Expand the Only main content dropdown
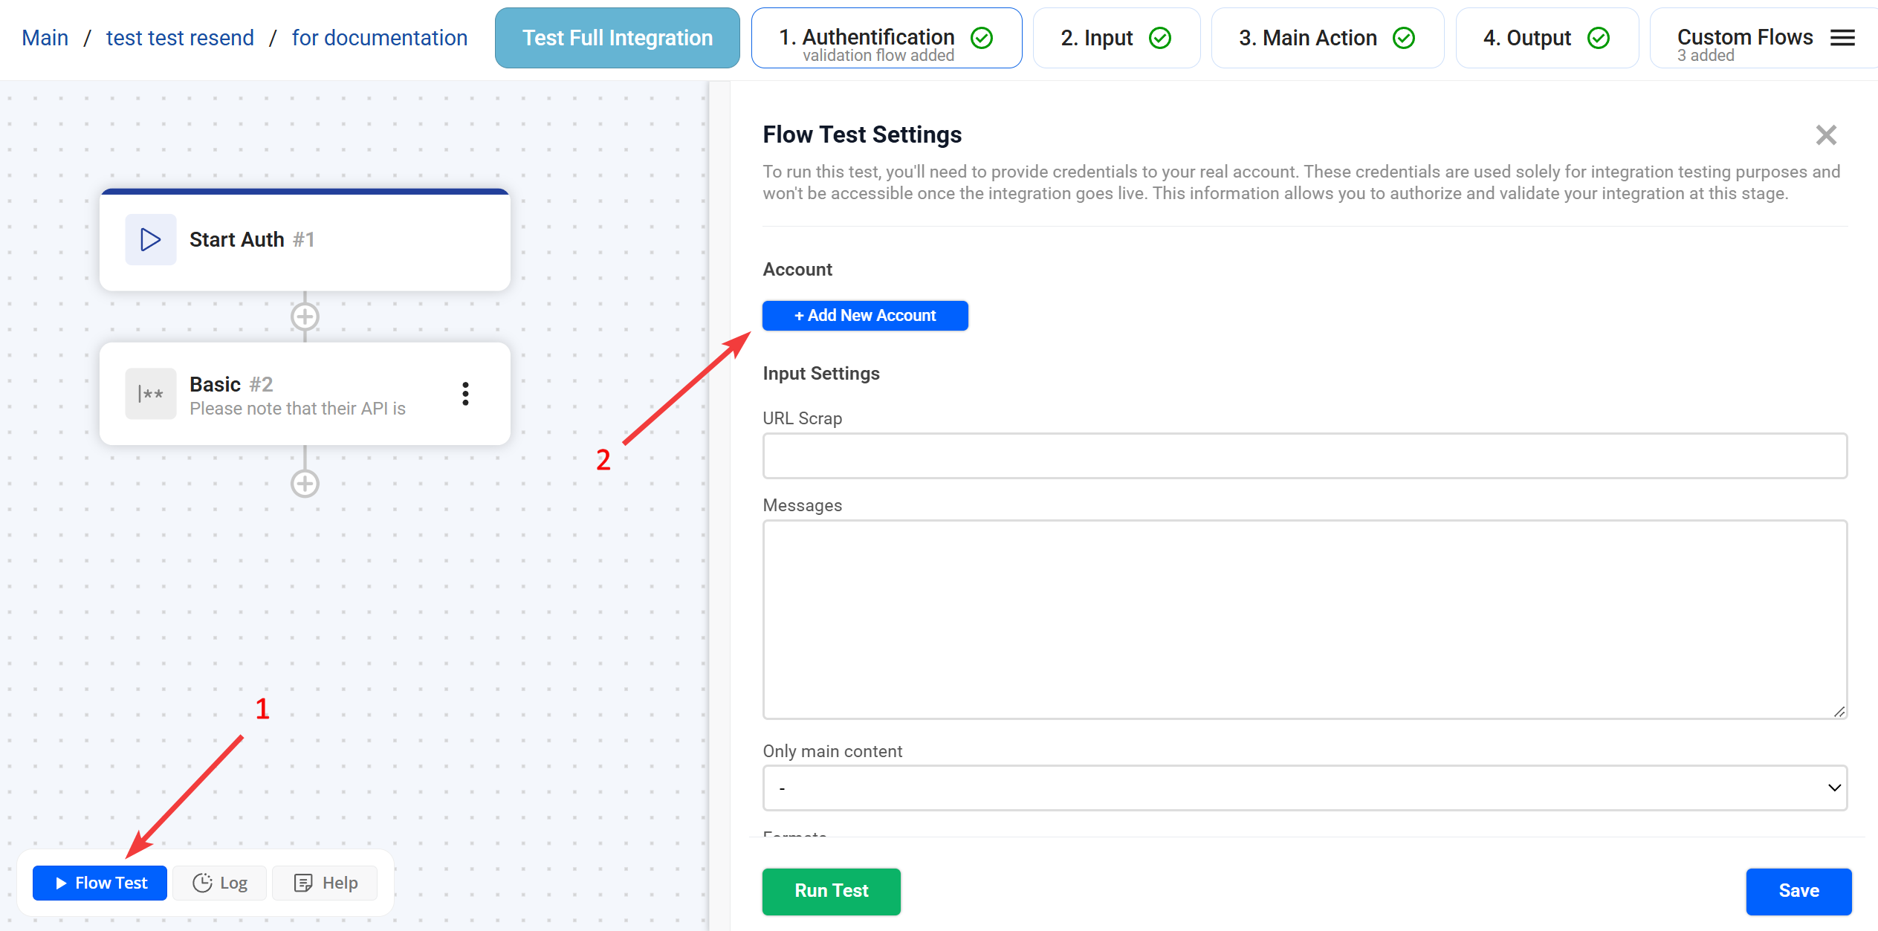Screen dimensions: 1878x931 pos(1304,788)
